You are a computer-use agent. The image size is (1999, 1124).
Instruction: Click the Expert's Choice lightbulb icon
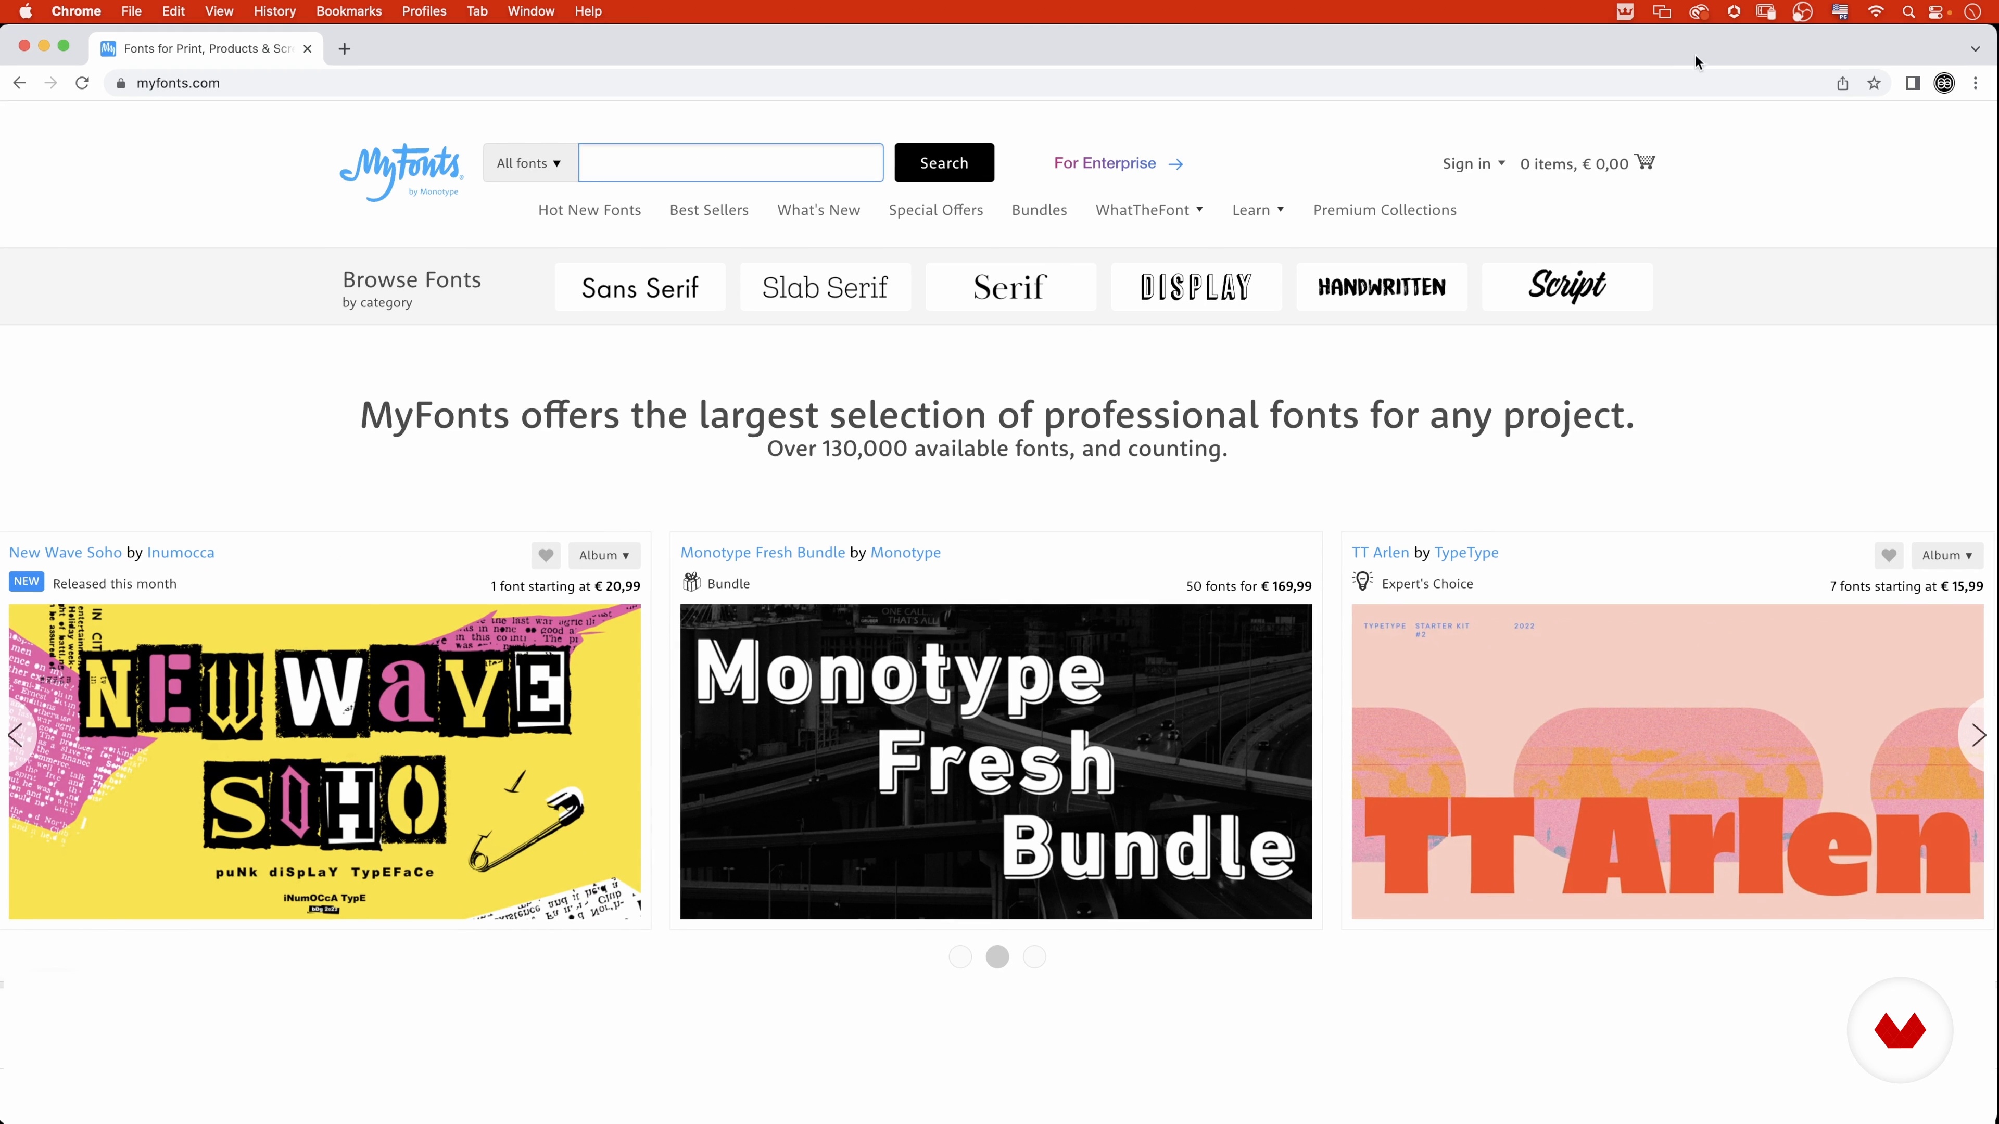click(x=1362, y=581)
